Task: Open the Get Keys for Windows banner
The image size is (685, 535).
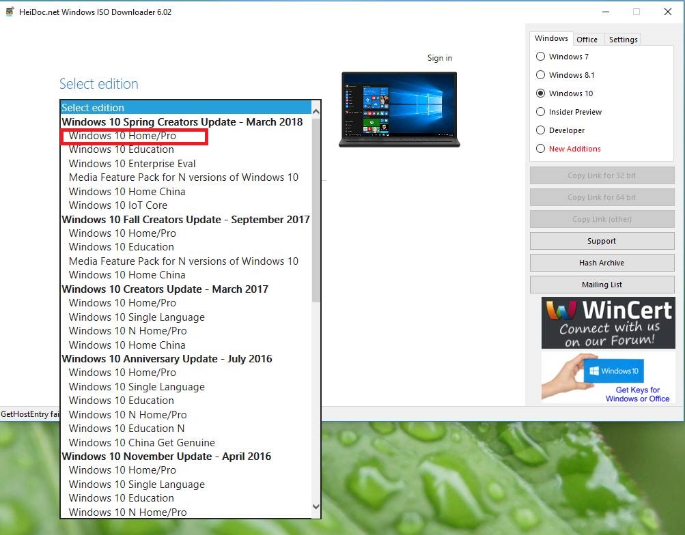Action: [x=608, y=377]
